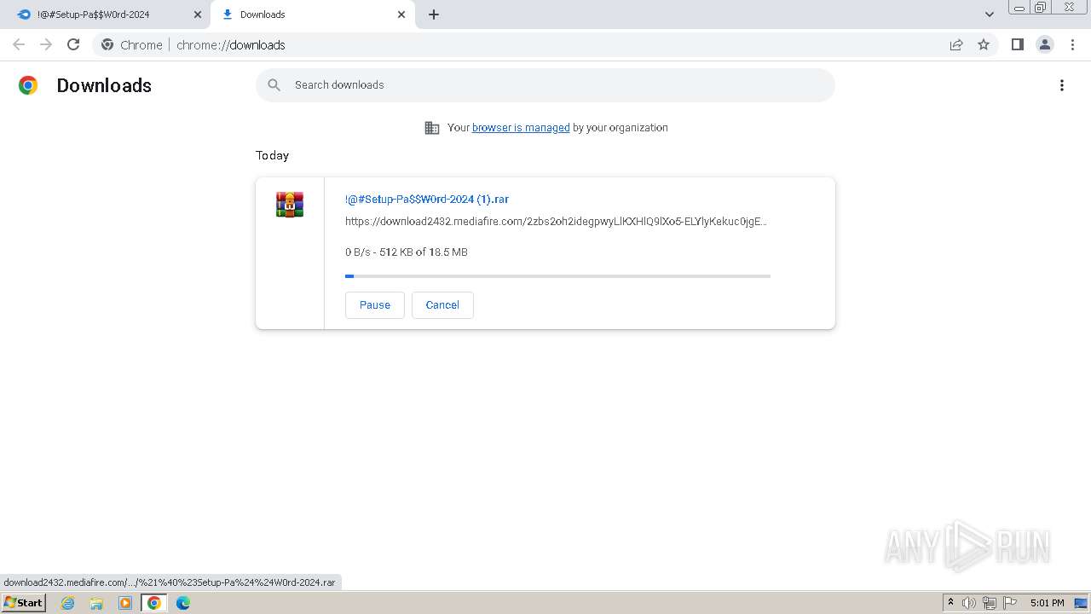1091x614 pixels.
Task: Open the media player taskbar icon
Action: (125, 603)
